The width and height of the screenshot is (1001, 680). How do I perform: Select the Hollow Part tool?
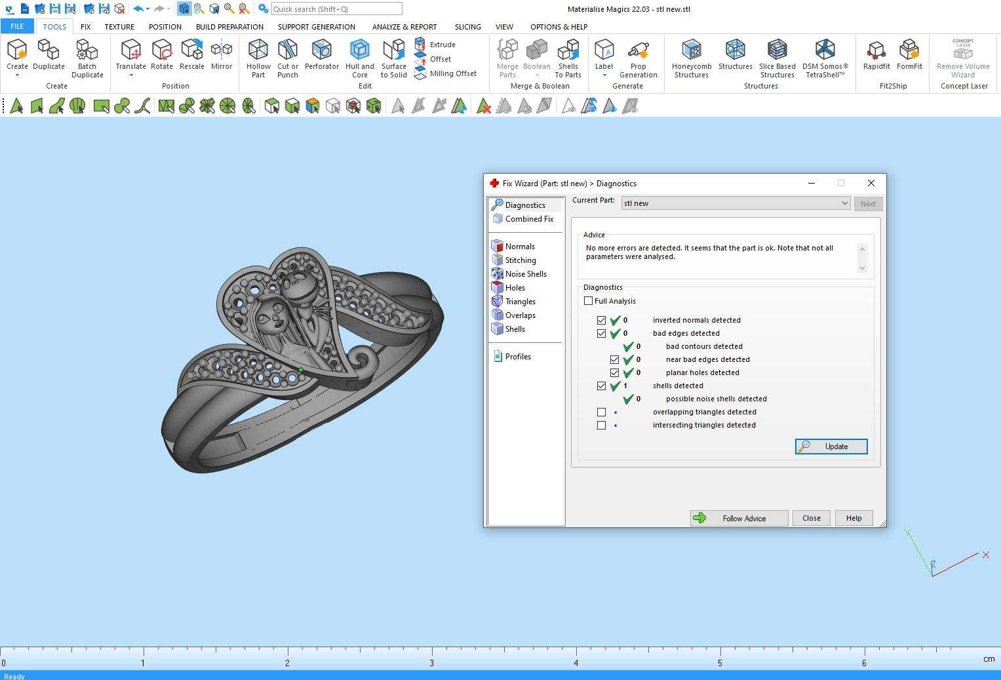click(x=258, y=58)
